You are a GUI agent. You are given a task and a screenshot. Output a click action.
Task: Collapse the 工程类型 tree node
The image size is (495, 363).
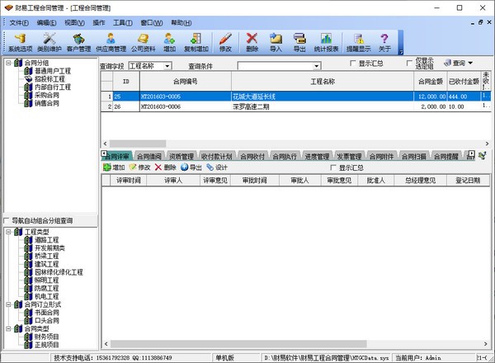coord(9,232)
